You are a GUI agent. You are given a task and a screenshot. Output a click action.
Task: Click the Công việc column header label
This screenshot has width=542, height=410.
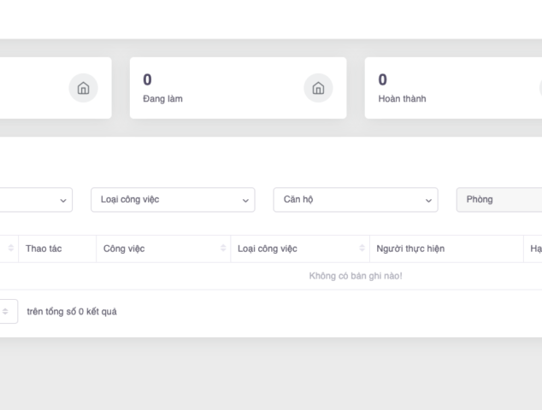click(124, 249)
